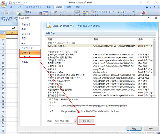Open the Customize Quick Access Toolbar arrow

[x=26, y=3]
